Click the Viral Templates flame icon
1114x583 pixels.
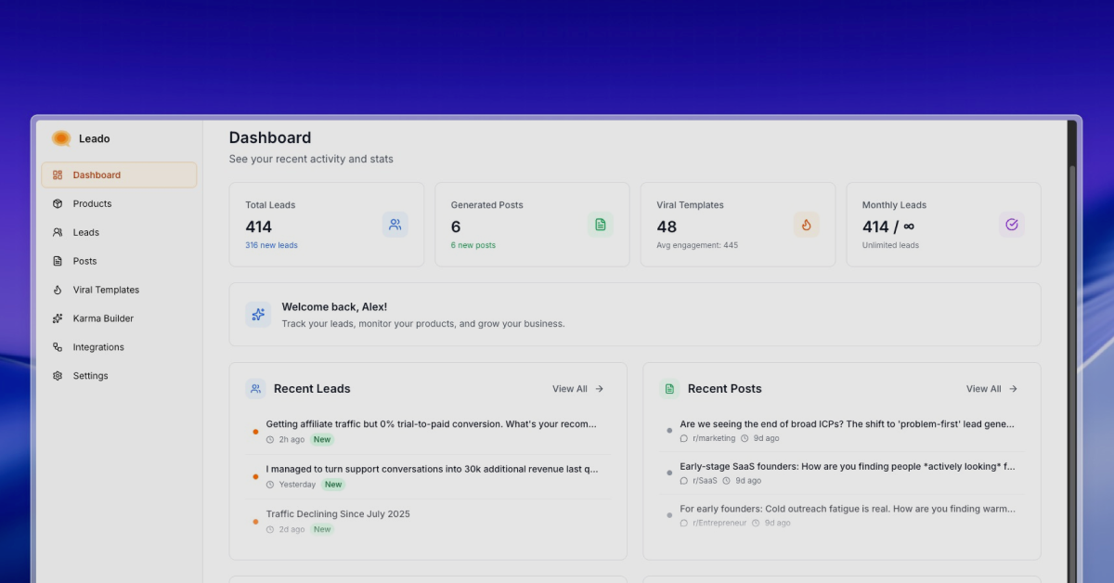[806, 225]
